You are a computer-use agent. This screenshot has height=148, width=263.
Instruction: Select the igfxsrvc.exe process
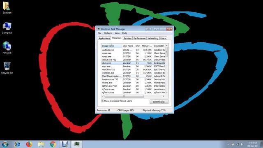click(133, 92)
